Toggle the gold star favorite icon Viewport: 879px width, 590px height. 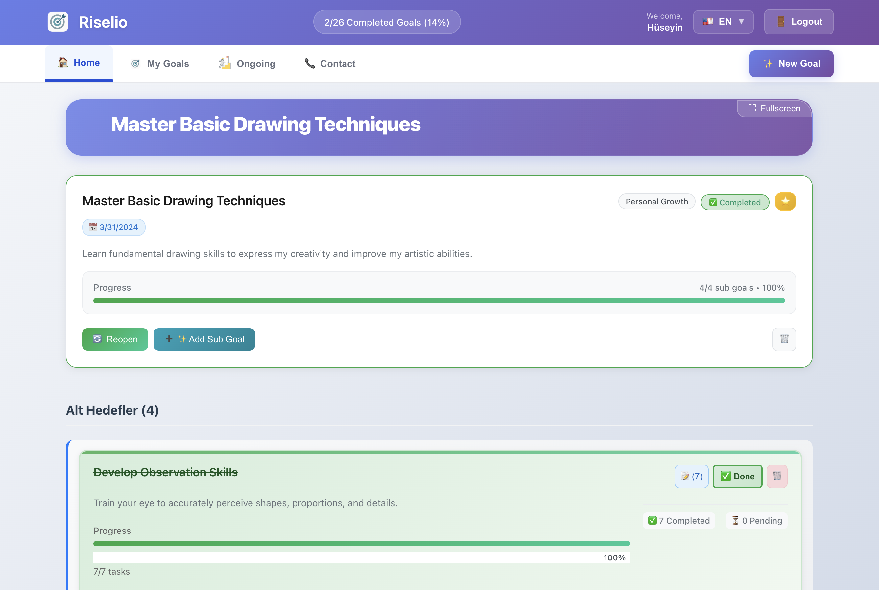pyautogui.click(x=785, y=201)
